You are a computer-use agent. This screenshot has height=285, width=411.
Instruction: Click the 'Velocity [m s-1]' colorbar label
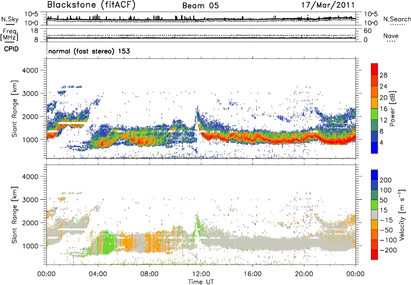402,215
